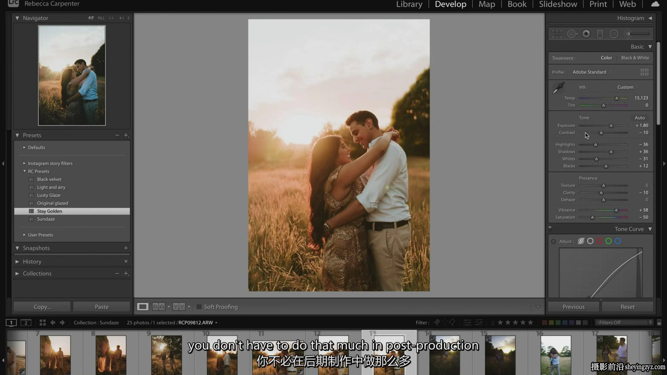This screenshot has height=375, width=667.
Task: Select the Adjustment Brush tool
Action: 637,34
